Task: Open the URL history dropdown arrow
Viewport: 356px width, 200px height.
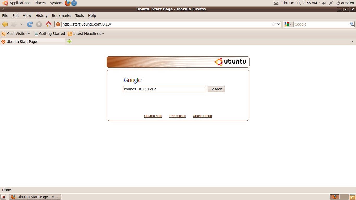Action: pos(278,24)
